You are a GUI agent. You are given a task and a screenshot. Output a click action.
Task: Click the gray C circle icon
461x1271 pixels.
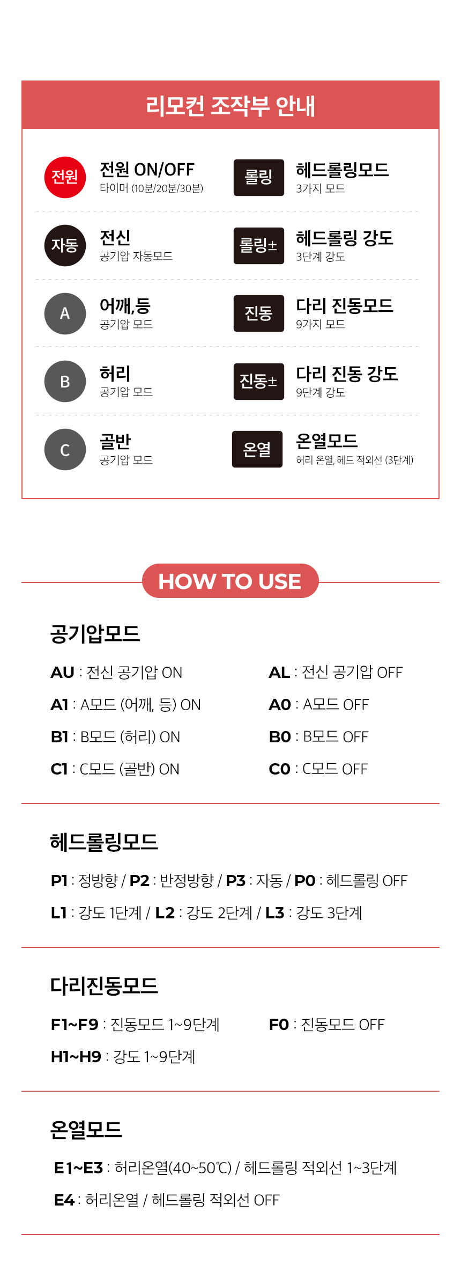(x=65, y=450)
